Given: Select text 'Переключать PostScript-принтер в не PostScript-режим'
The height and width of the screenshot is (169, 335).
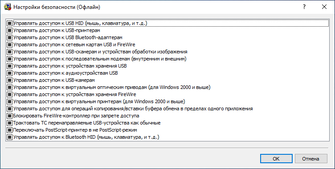Looking at the screenshot, I should [75, 130].
